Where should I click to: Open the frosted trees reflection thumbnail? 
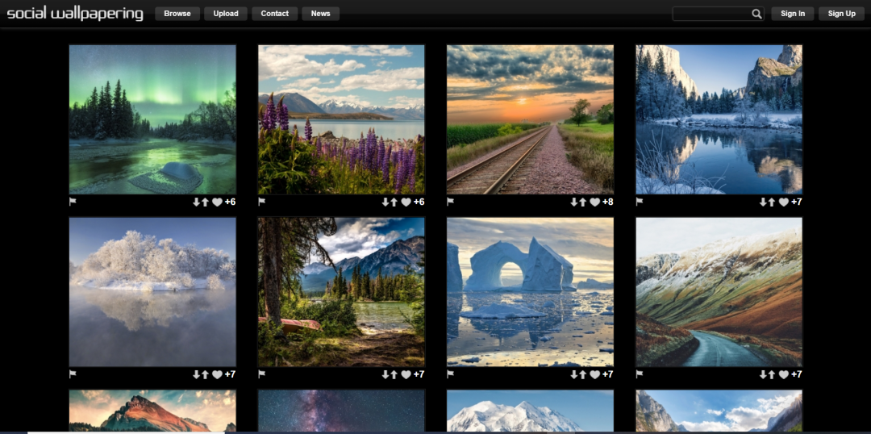click(152, 292)
